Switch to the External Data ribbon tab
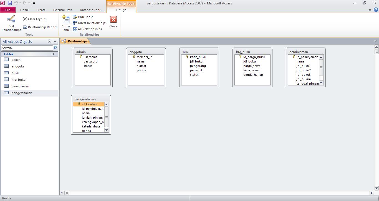The width and height of the screenshot is (379, 201). pos(63,10)
